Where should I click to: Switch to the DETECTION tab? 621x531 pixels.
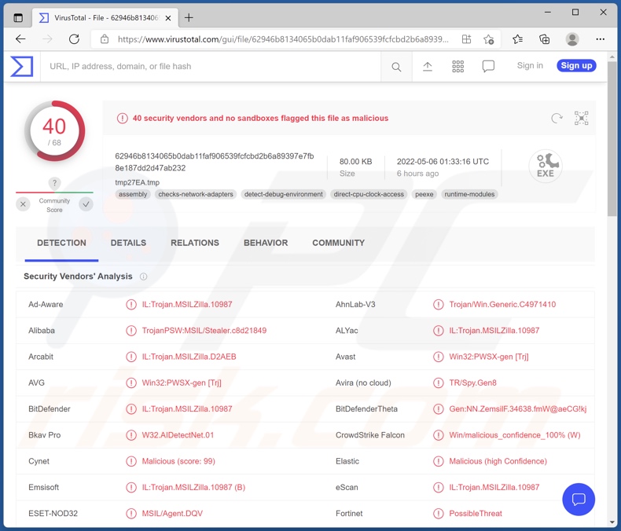pos(61,243)
